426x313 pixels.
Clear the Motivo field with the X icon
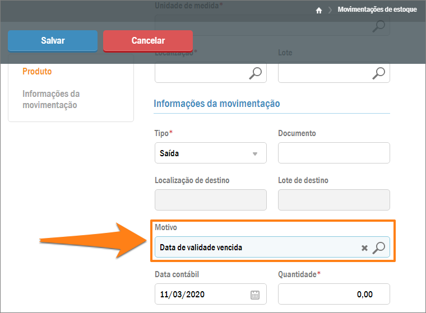[x=364, y=248]
